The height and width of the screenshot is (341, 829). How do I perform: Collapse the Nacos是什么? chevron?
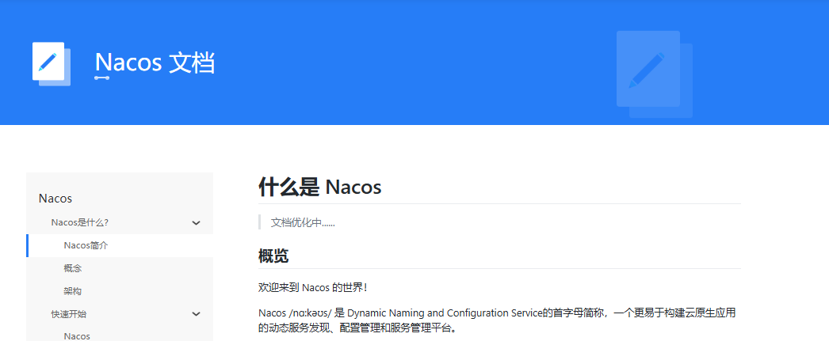[196, 223]
